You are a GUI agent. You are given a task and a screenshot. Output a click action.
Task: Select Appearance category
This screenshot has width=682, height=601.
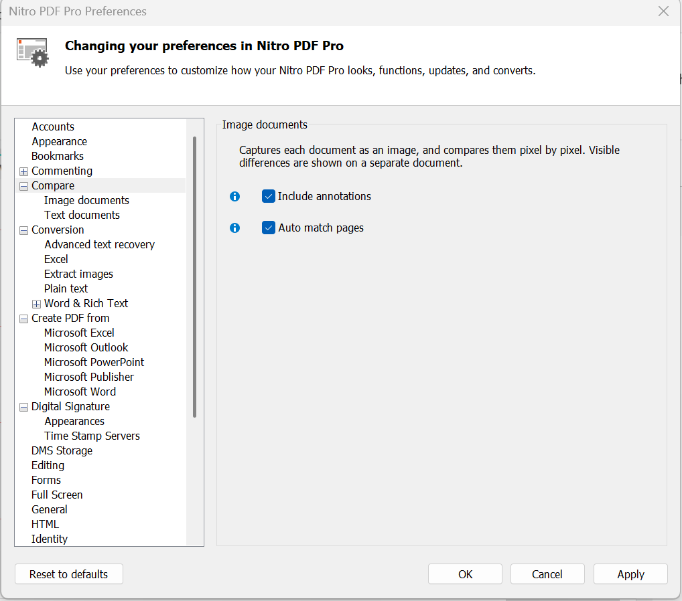(59, 141)
